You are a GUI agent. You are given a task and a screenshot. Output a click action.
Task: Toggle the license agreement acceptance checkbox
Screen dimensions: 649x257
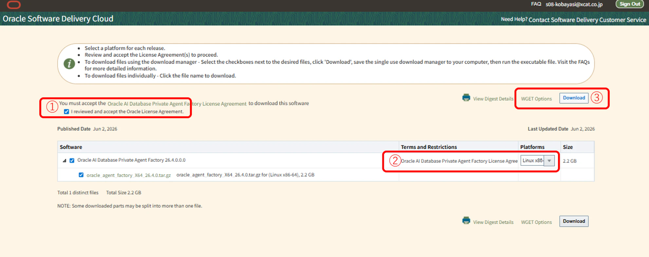(66, 112)
